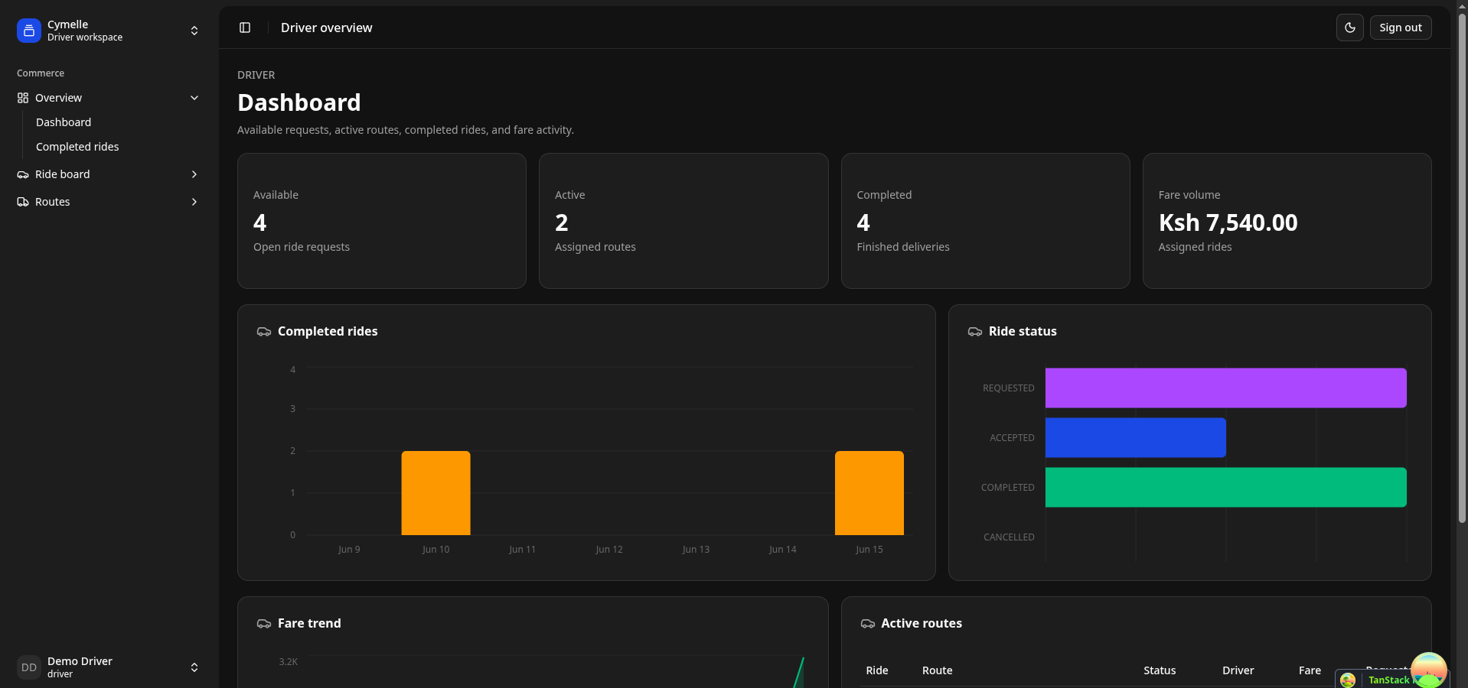Click the Route column header
The width and height of the screenshot is (1468, 688).
pos(938,670)
